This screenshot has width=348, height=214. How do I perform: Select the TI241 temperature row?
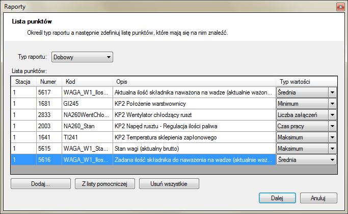[x=143, y=137]
